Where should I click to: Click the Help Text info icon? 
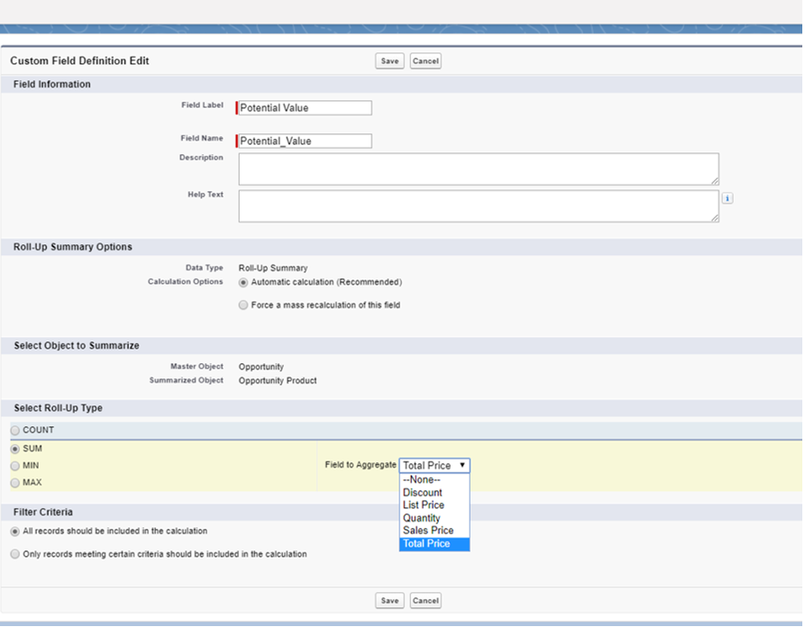727,198
